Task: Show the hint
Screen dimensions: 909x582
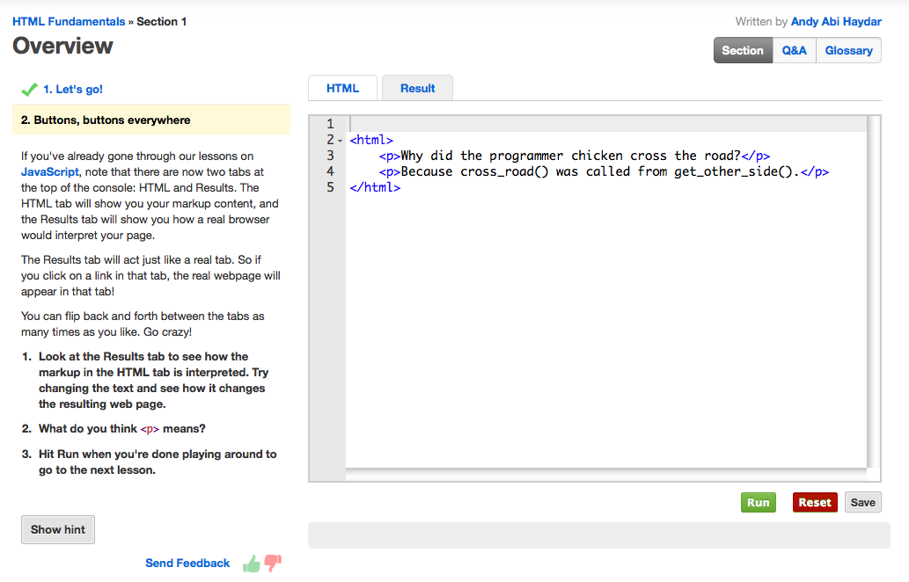Action: [x=57, y=529]
